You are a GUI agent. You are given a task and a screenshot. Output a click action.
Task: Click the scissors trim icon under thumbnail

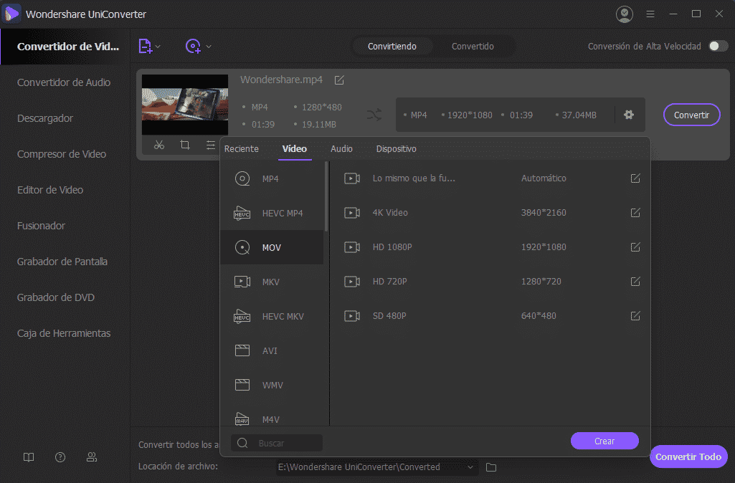[159, 145]
